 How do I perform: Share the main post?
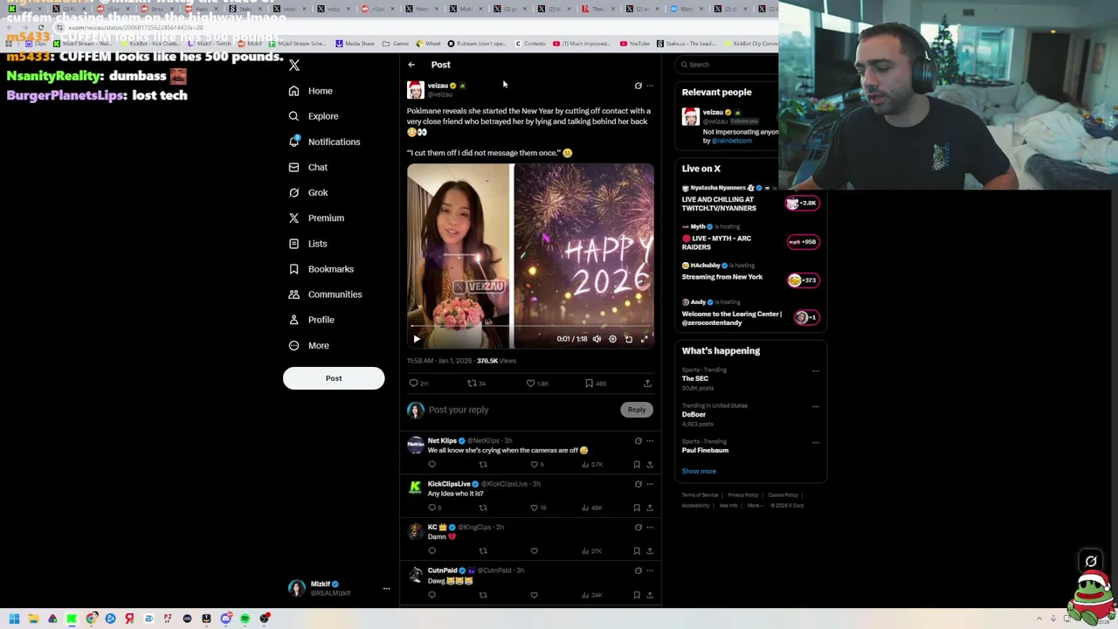click(647, 384)
